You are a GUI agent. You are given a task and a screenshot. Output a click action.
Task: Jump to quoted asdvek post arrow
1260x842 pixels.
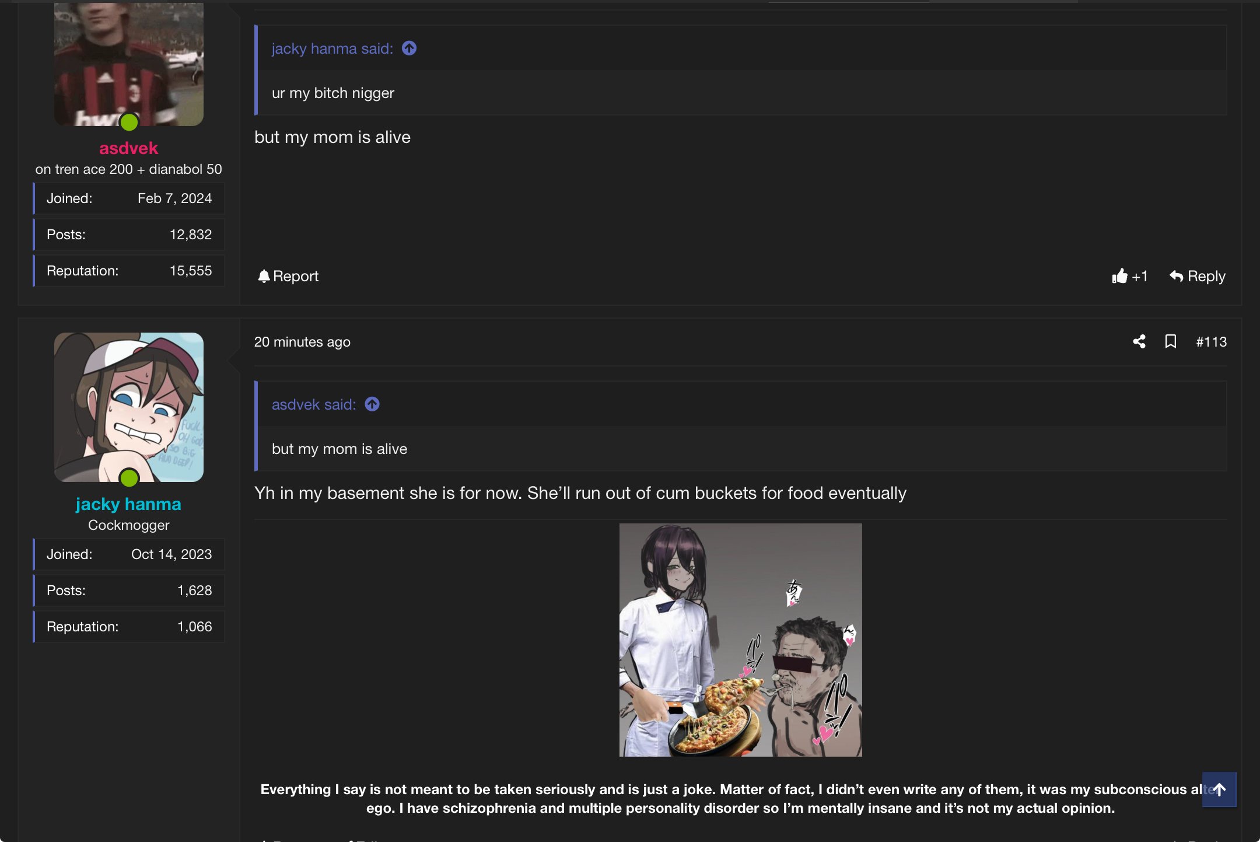(372, 404)
